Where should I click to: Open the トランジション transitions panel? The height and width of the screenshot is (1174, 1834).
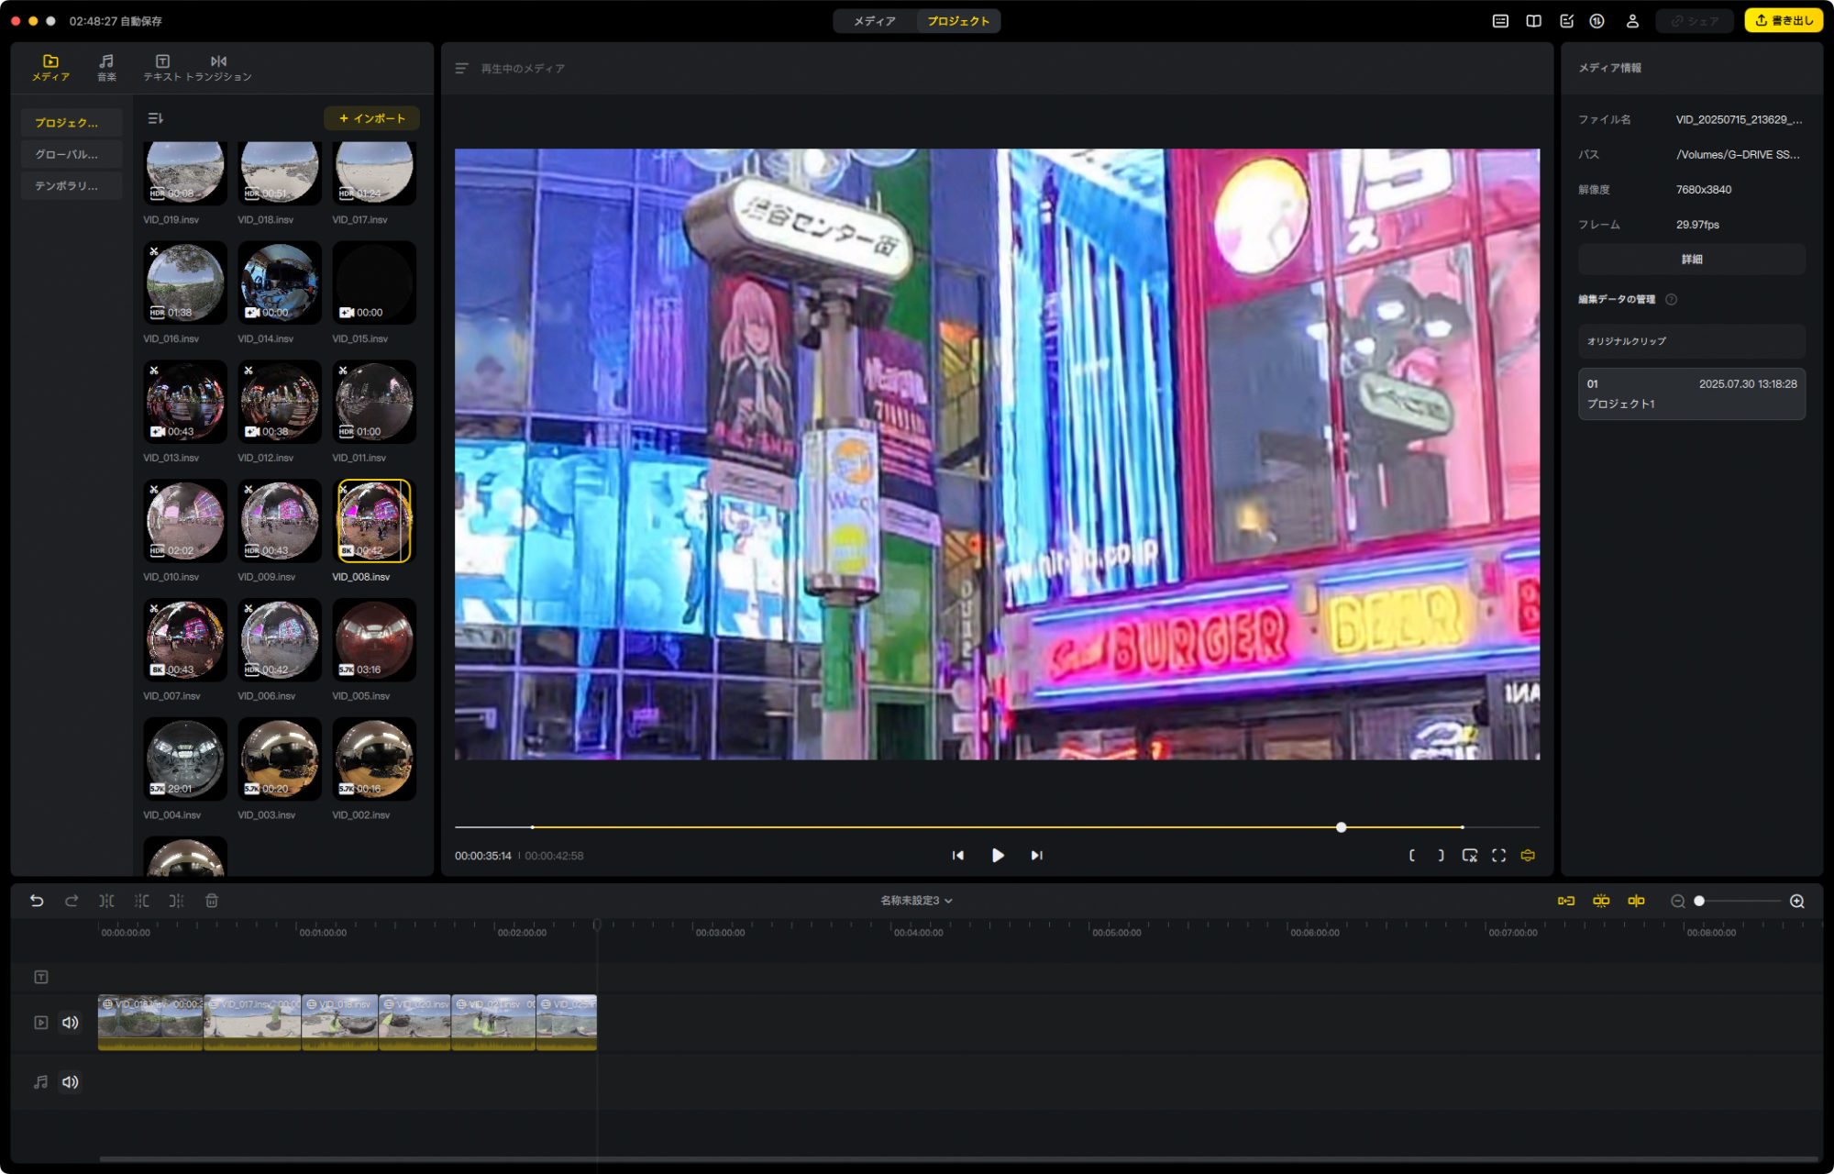(x=218, y=67)
